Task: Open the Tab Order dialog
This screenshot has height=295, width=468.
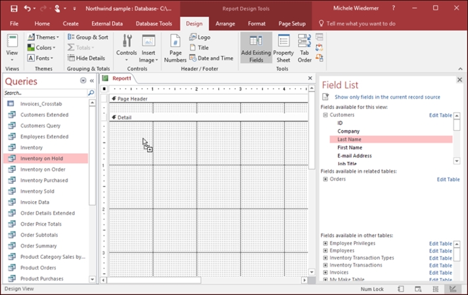Action: pyautogui.click(x=304, y=48)
